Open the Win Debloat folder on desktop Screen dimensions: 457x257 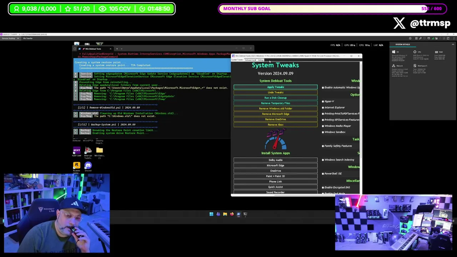(99, 152)
